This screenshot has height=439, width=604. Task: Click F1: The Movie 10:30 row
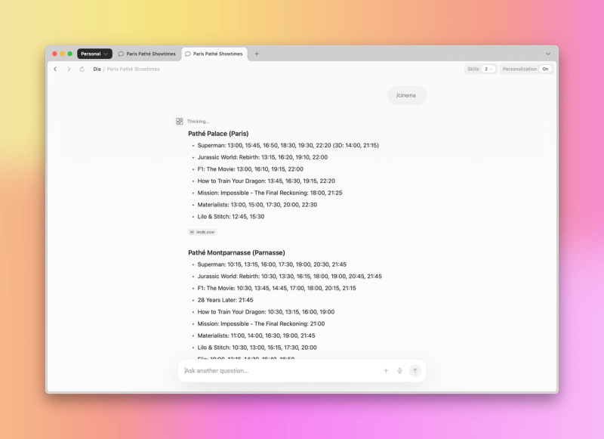point(276,289)
